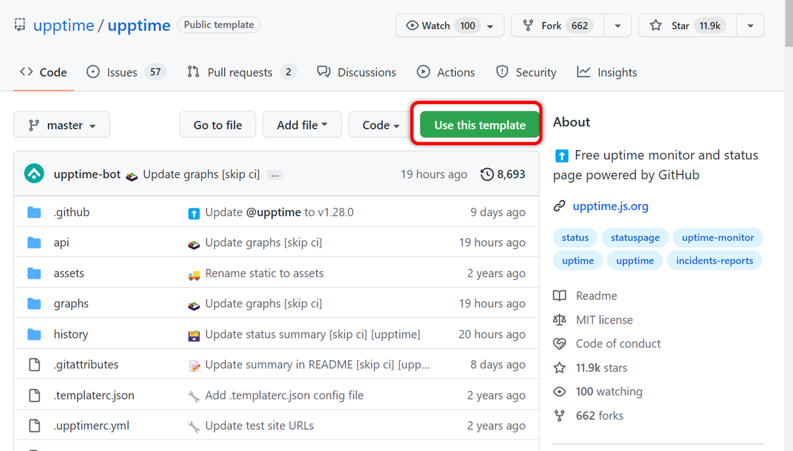The width and height of the screenshot is (793, 451).
Task: Click the statuspage topic tag
Action: (635, 238)
